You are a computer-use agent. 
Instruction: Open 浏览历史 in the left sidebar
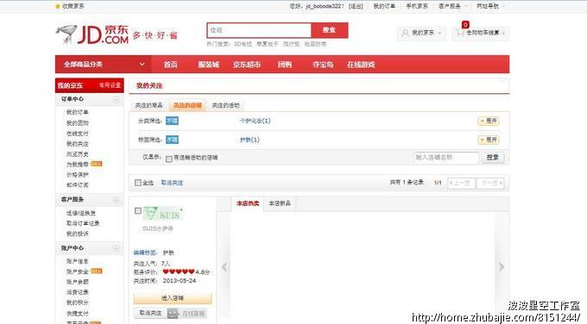(78, 154)
